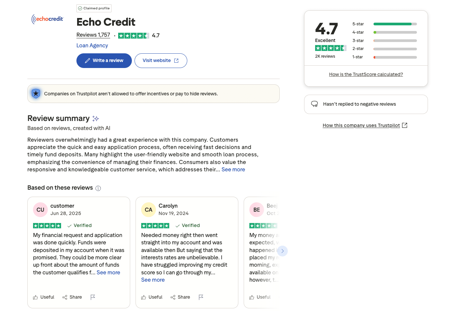The width and height of the screenshot is (465, 312).
Task: Click the pencil icon on Write a review
Action: pyautogui.click(x=87, y=61)
